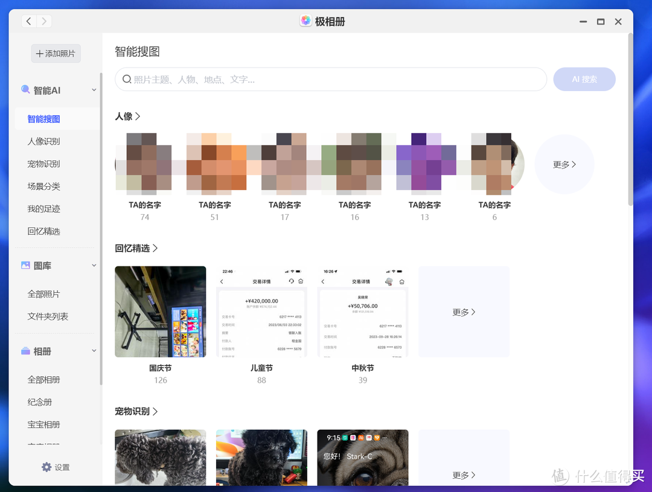Open 设置 at sidebar bottom
The height and width of the screenshot is (492, 652).
[x=56, y=467]
